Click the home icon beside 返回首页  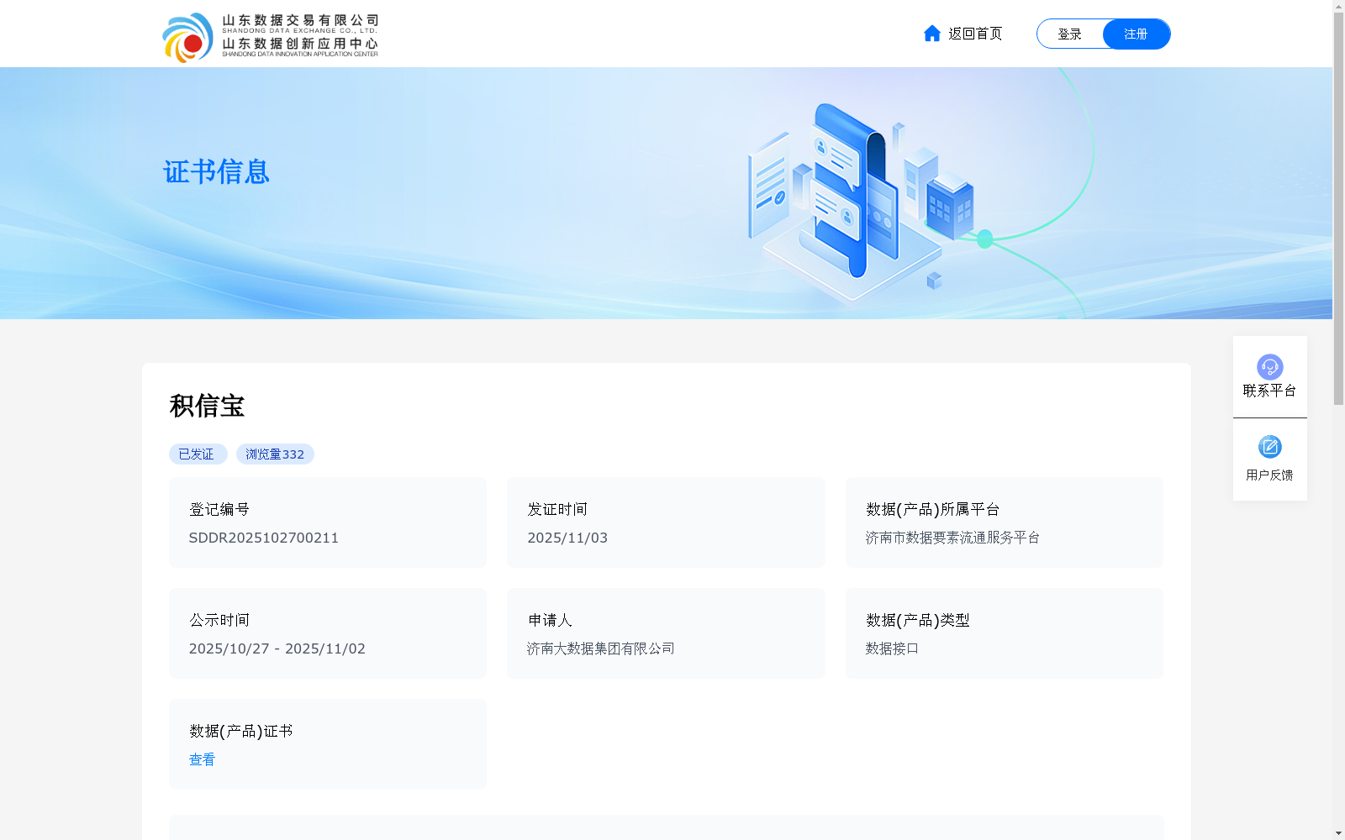[x=931, y=33]
